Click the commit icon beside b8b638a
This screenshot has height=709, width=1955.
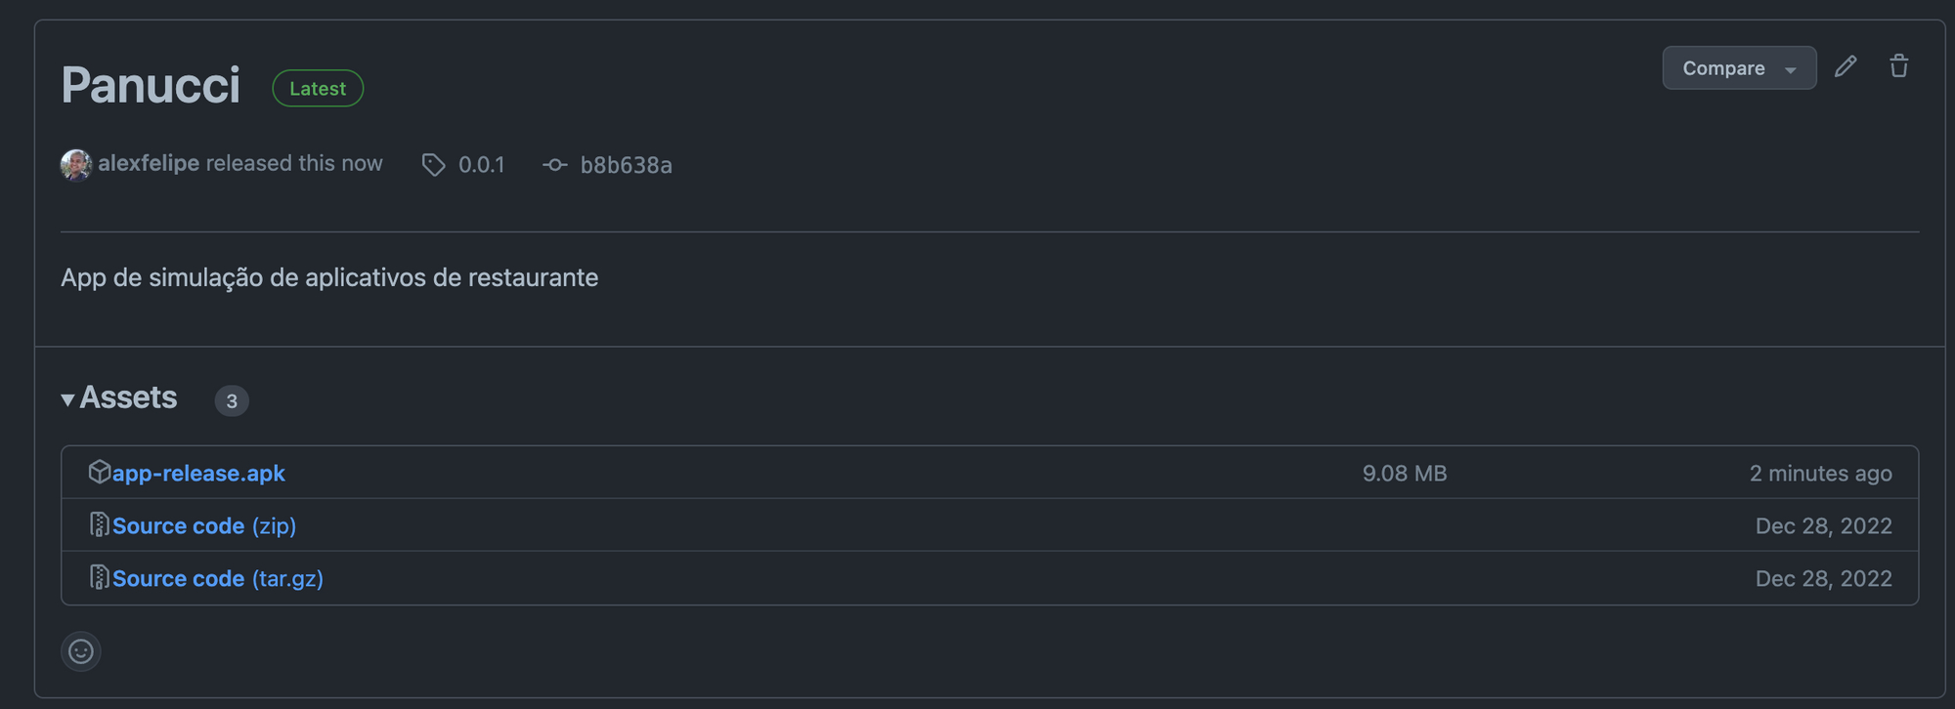pos(554,165)
